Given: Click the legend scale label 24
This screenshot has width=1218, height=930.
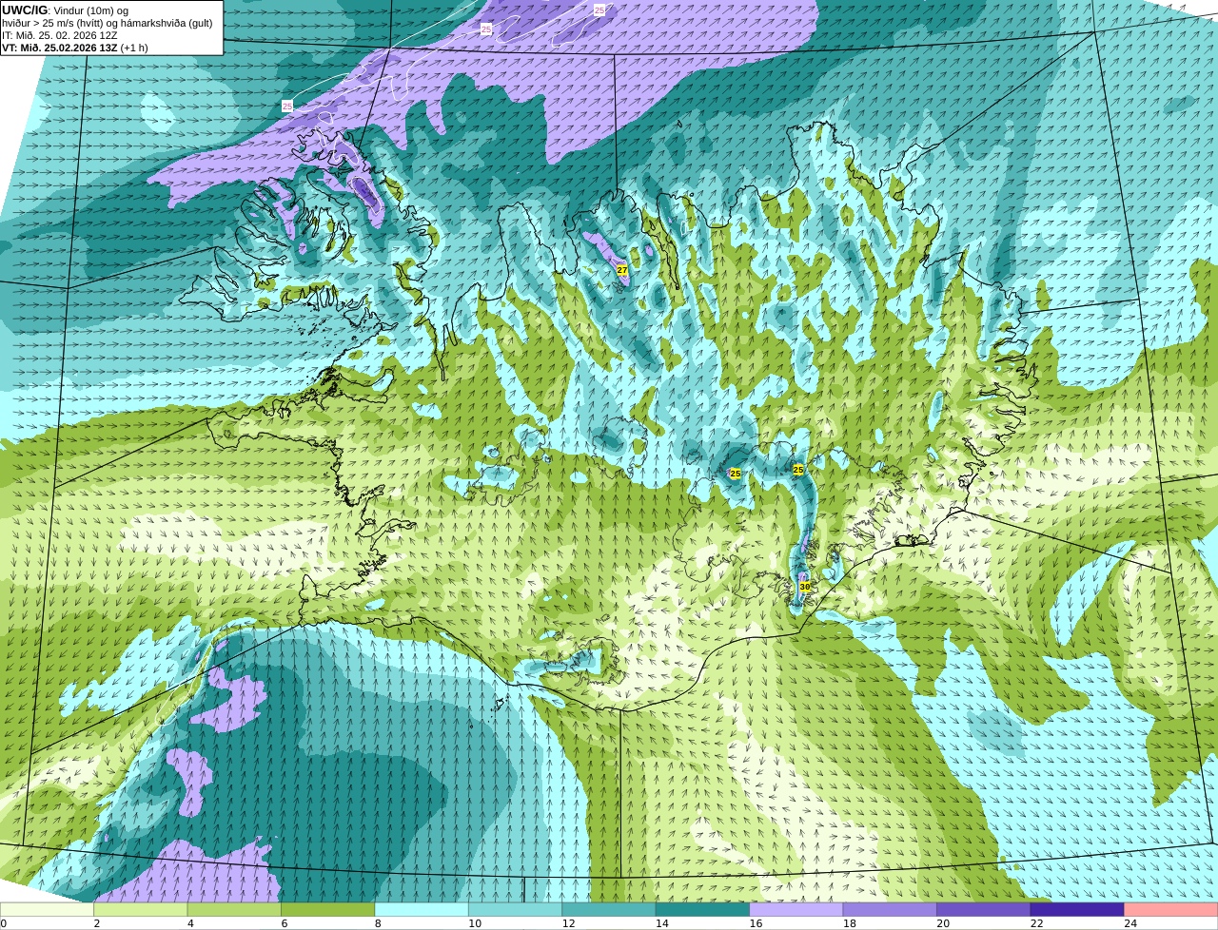Looking at the screenshot, I should pyautogui.click(x=1130, y=923).
